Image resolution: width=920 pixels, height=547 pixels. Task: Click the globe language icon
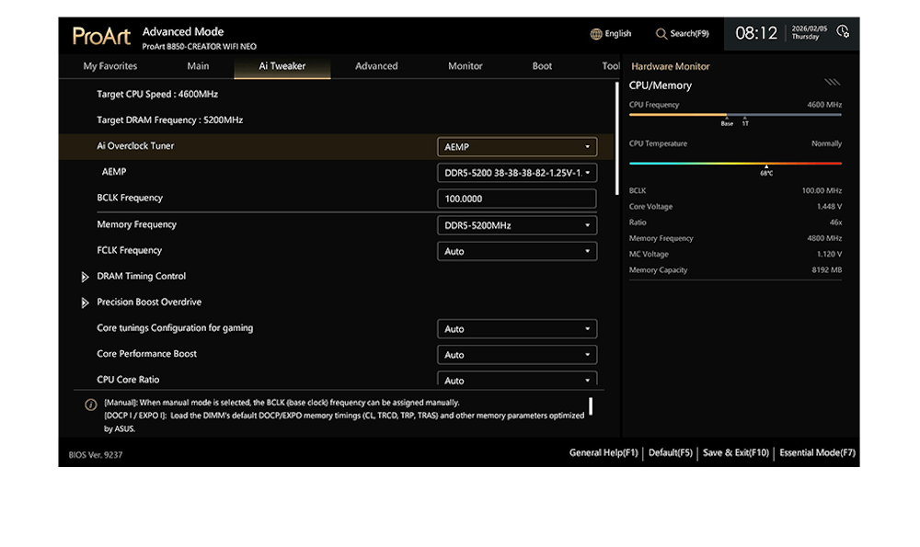595,34
